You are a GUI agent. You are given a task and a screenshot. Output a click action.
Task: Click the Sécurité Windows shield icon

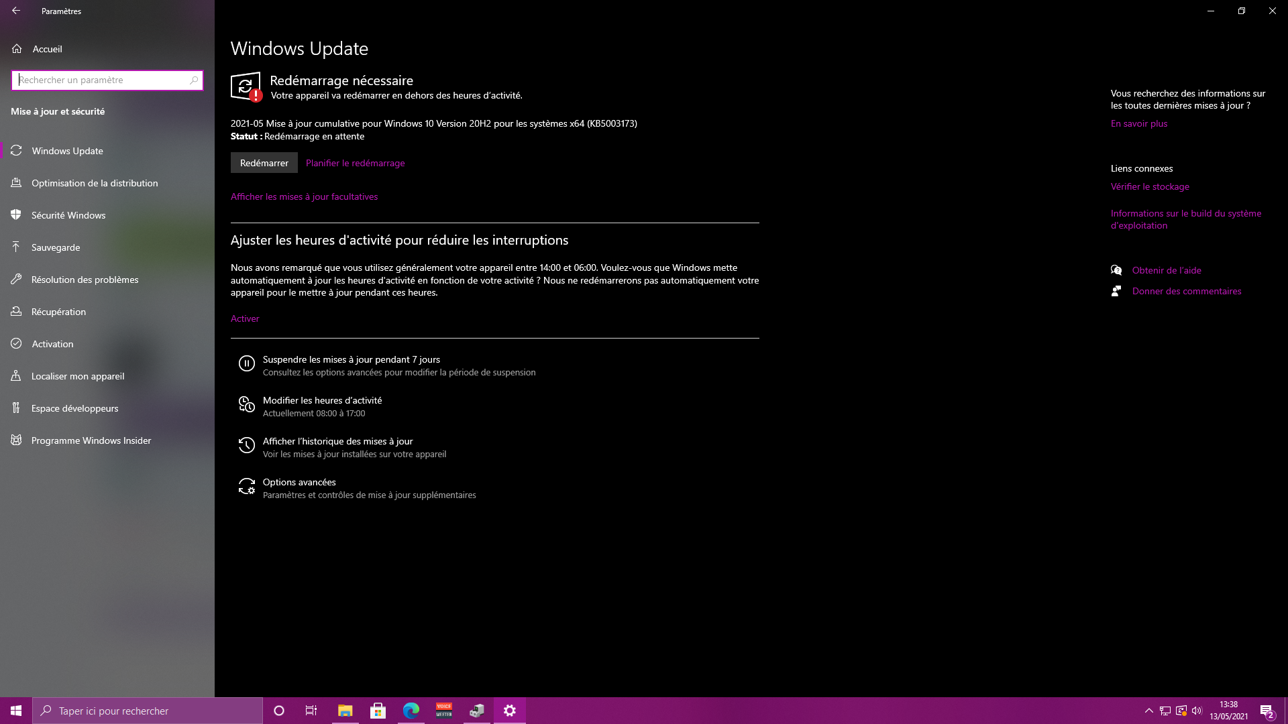tap(16, 215)
